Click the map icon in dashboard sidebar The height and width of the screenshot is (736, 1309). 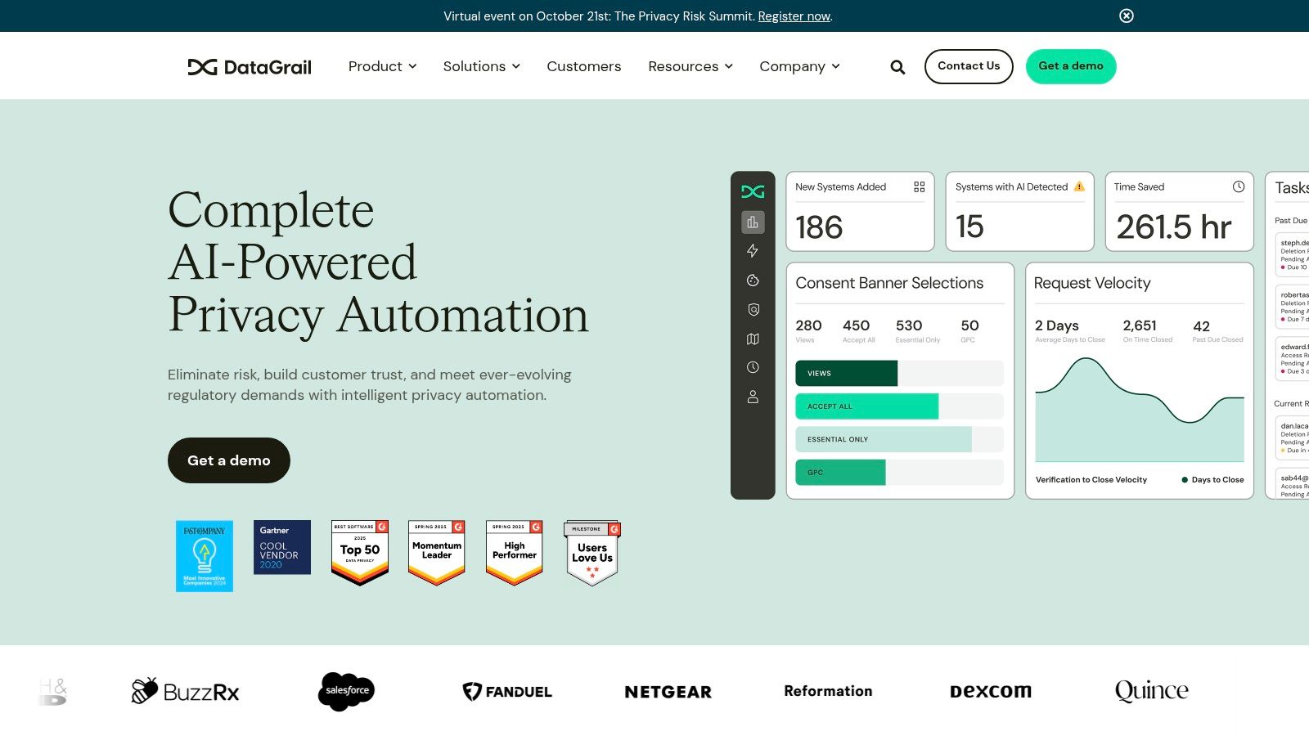point(753,339)
